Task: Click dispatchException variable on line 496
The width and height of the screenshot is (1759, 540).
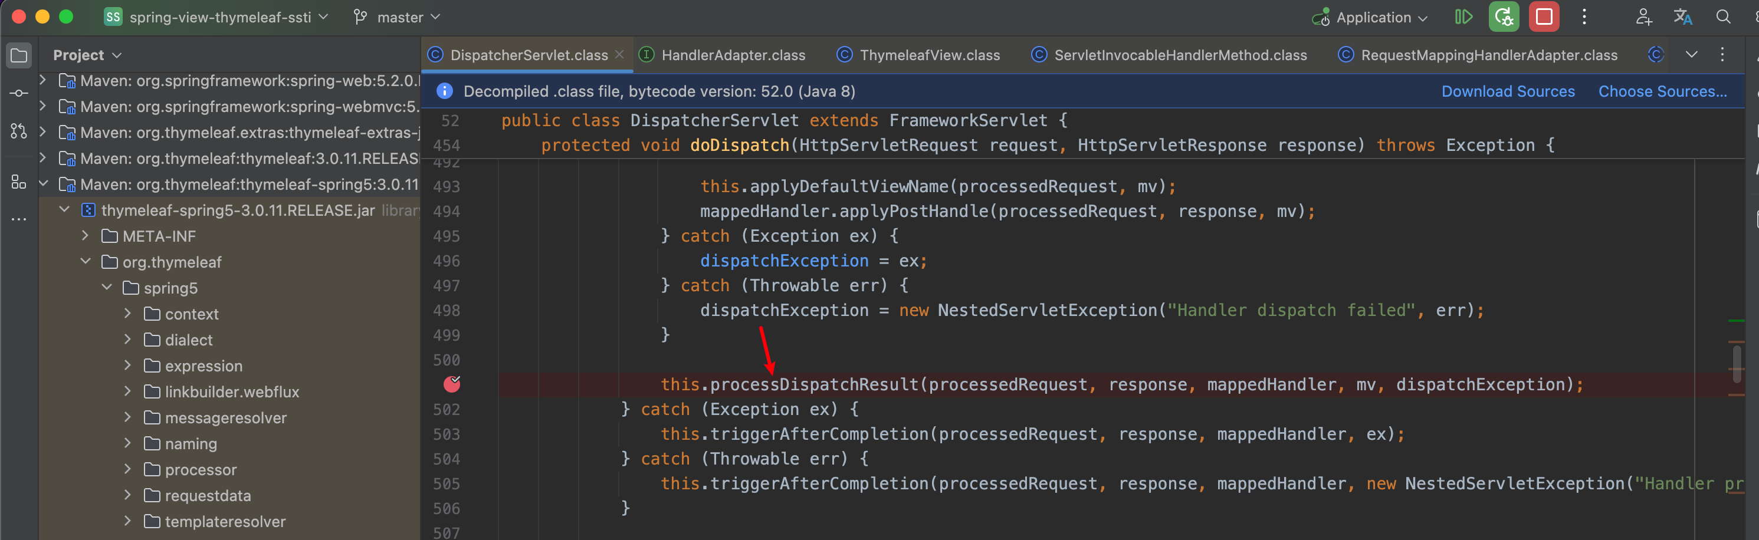Action: (x=784, y=261)
